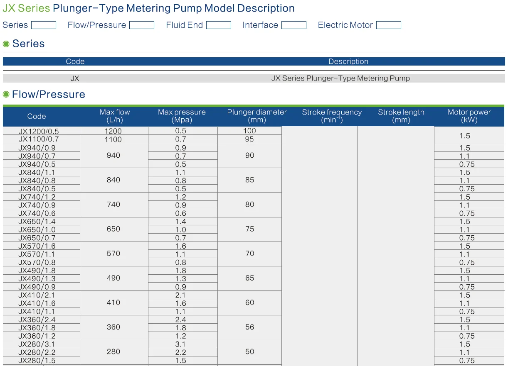Select code JX650/1.0
The image size is (508, 366).
(42, 229)
